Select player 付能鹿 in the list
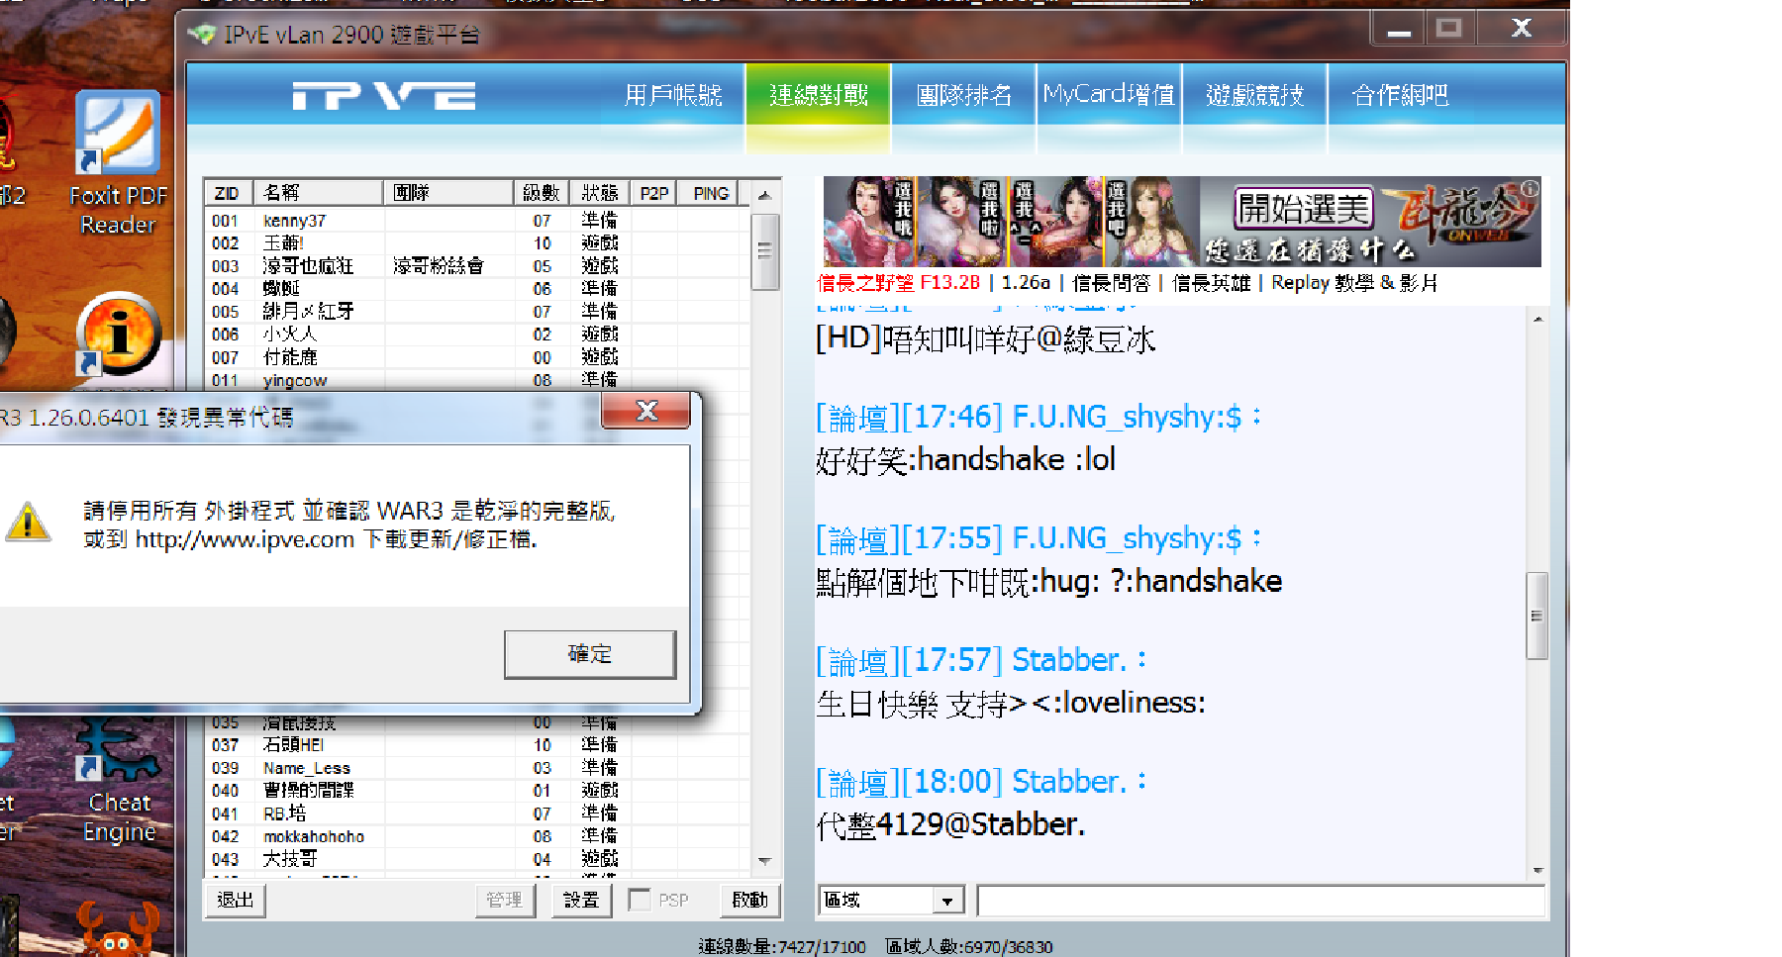 [x=477, y=356]
